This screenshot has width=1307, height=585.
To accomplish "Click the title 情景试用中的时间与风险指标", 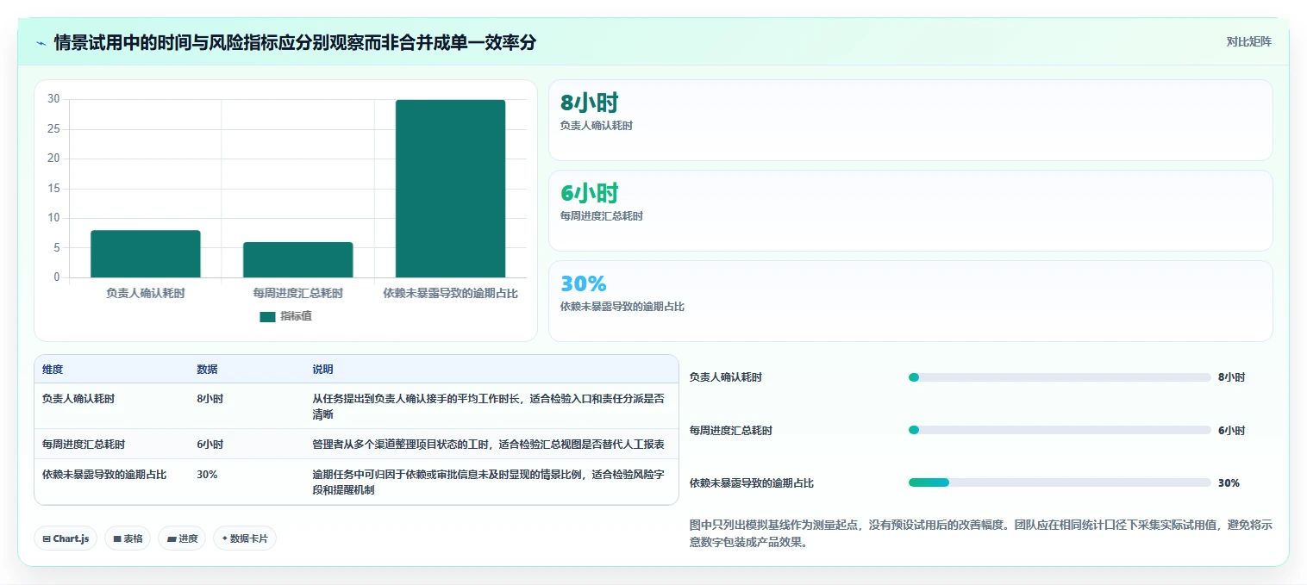I will (295, 42).
